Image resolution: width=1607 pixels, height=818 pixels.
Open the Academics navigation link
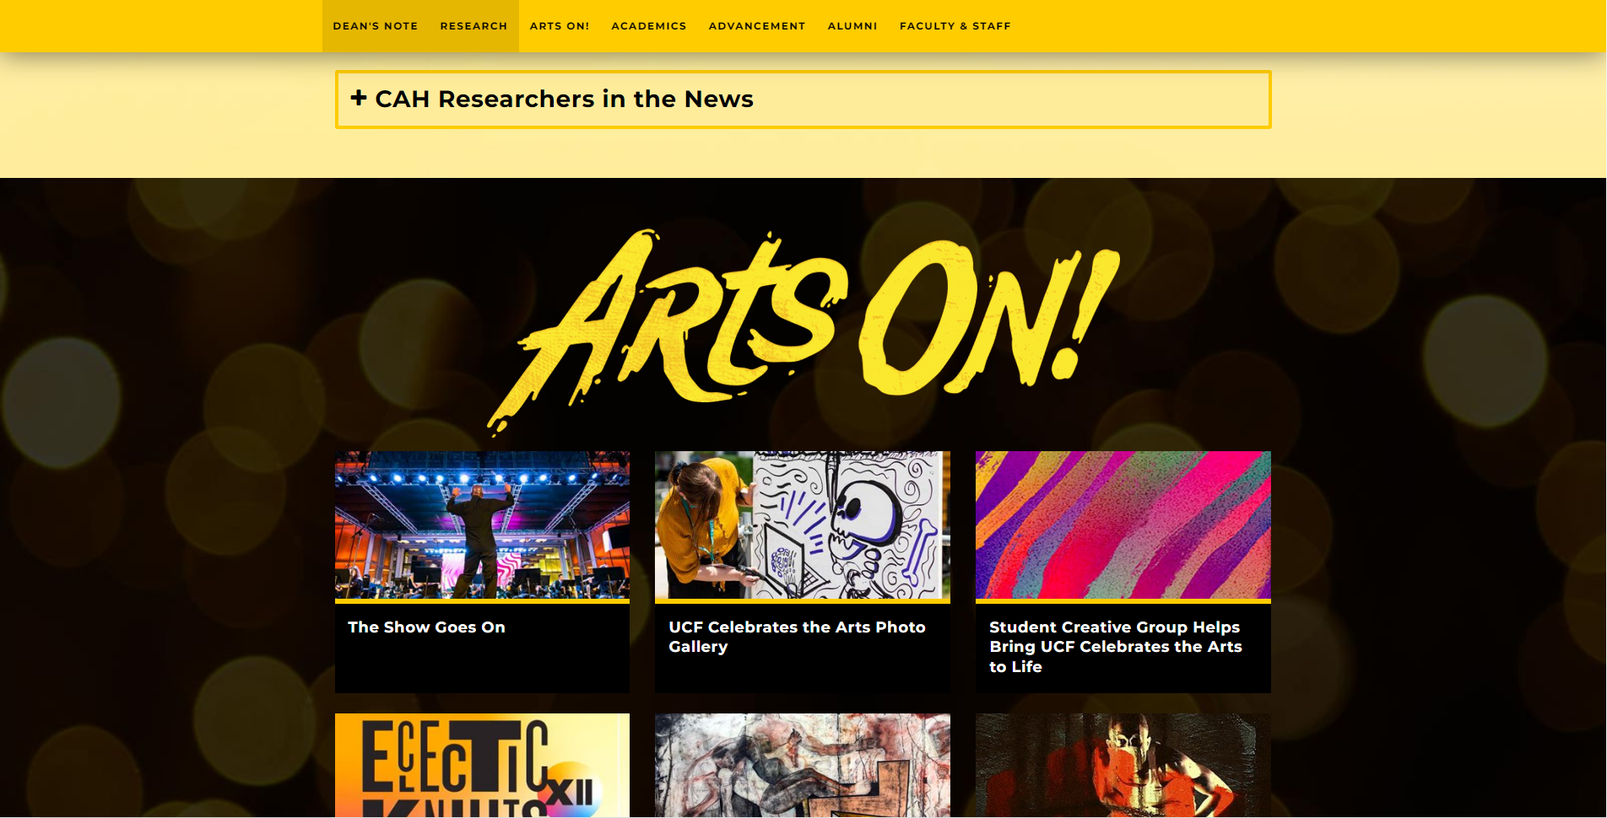point(649,26)
